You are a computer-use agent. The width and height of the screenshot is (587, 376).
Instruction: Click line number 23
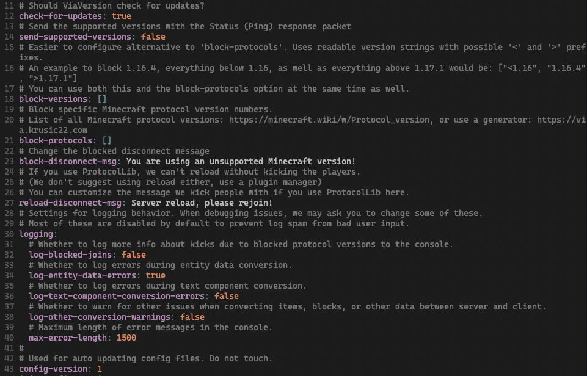[9, 161]
